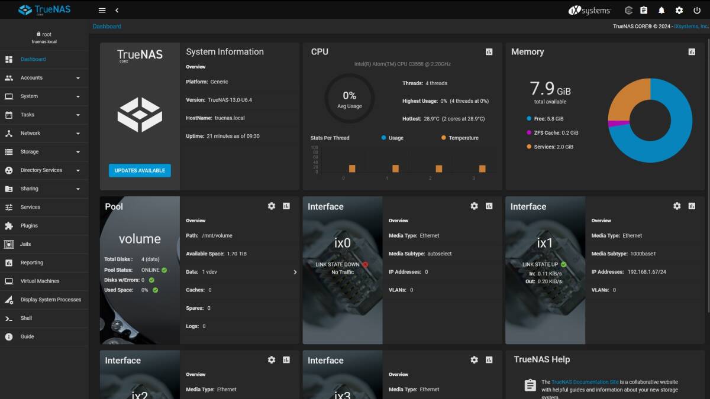Toggle the hamburger sidebar menu
The image size is (710, 399).
[x=102, y=10]
